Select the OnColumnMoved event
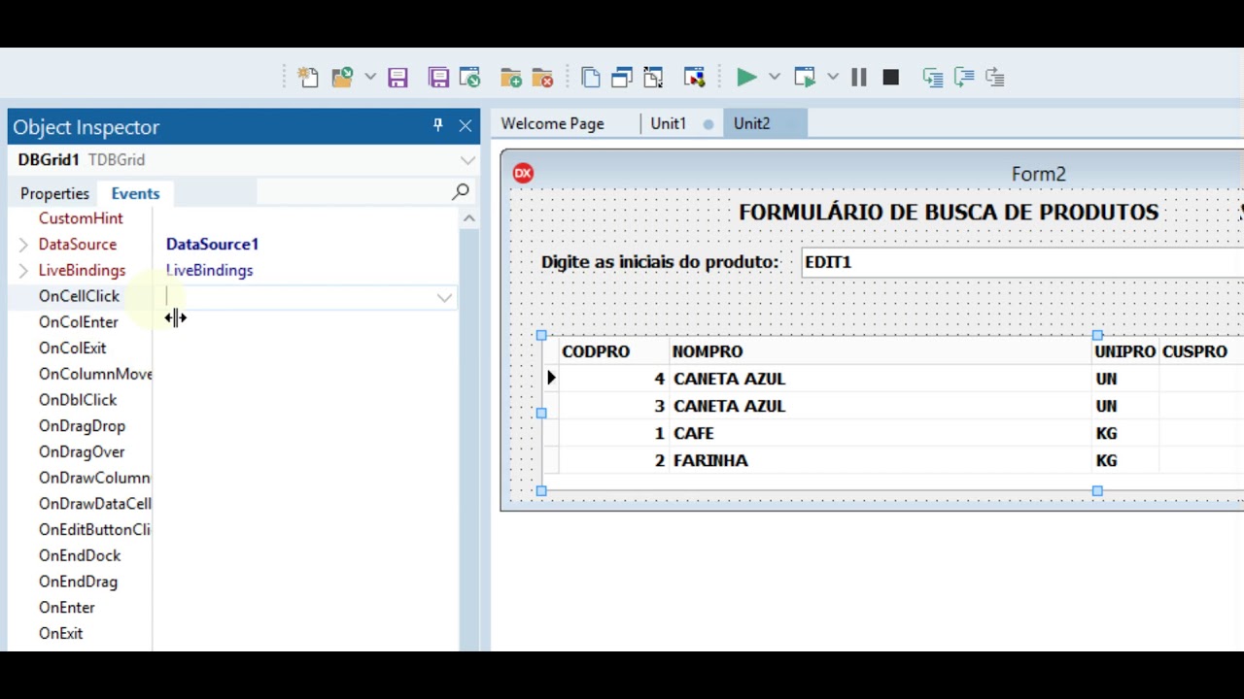 [95, 374]
